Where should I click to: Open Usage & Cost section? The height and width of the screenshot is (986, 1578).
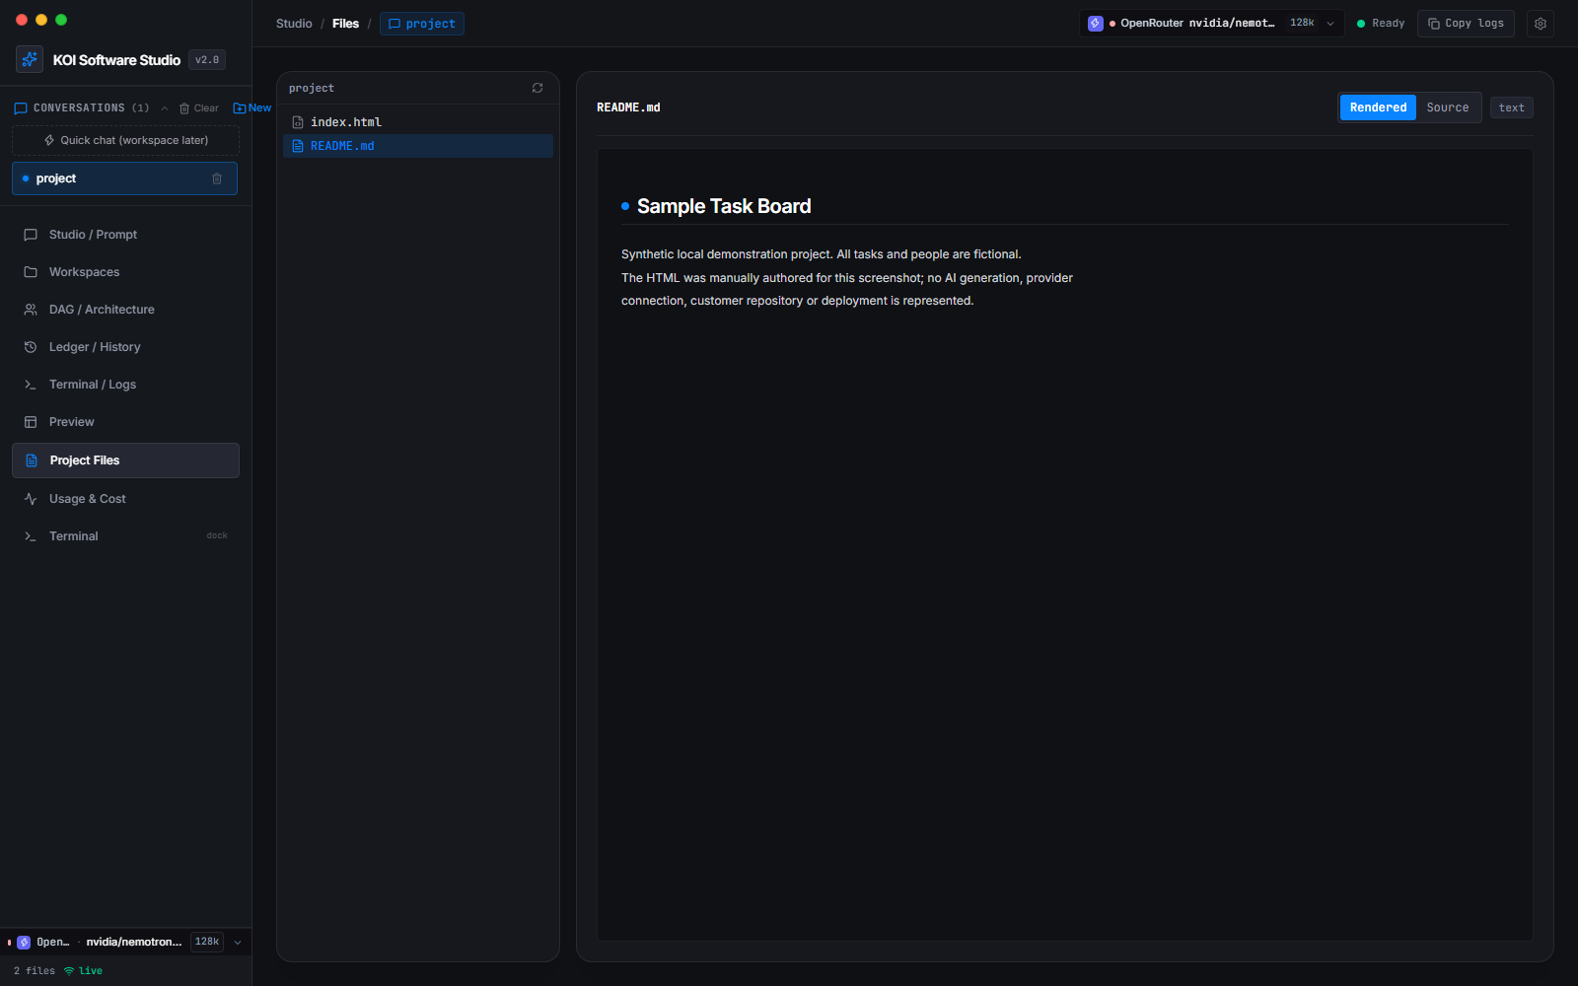click(x=125, y=499)
